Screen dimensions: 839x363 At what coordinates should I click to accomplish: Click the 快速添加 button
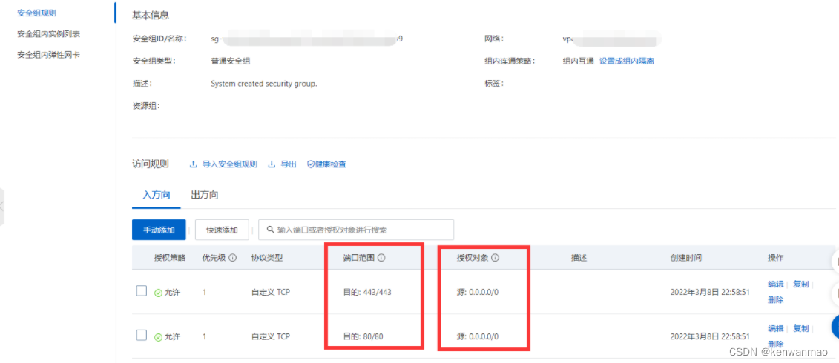pos(222,230)
